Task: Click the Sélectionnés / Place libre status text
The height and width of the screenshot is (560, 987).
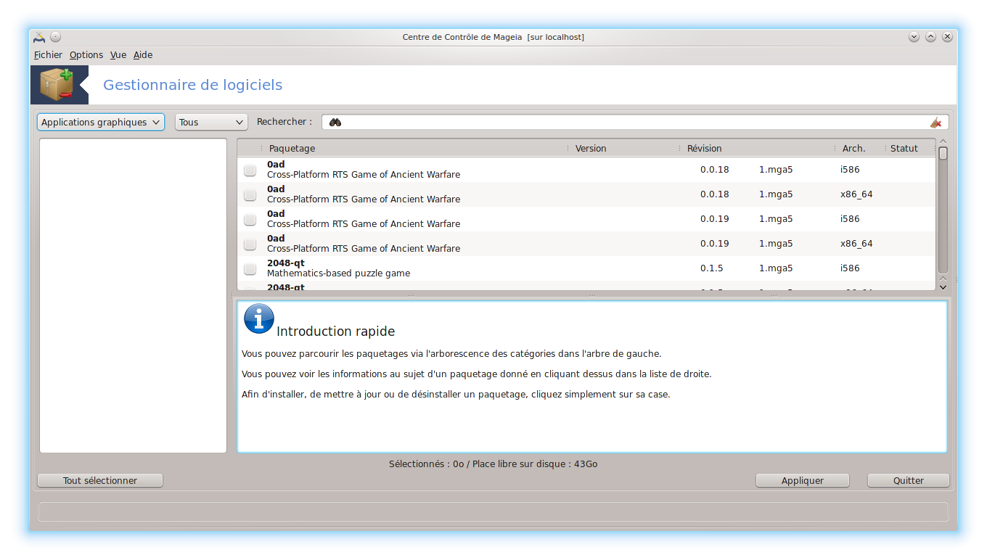Action: (x=493, y=464)
